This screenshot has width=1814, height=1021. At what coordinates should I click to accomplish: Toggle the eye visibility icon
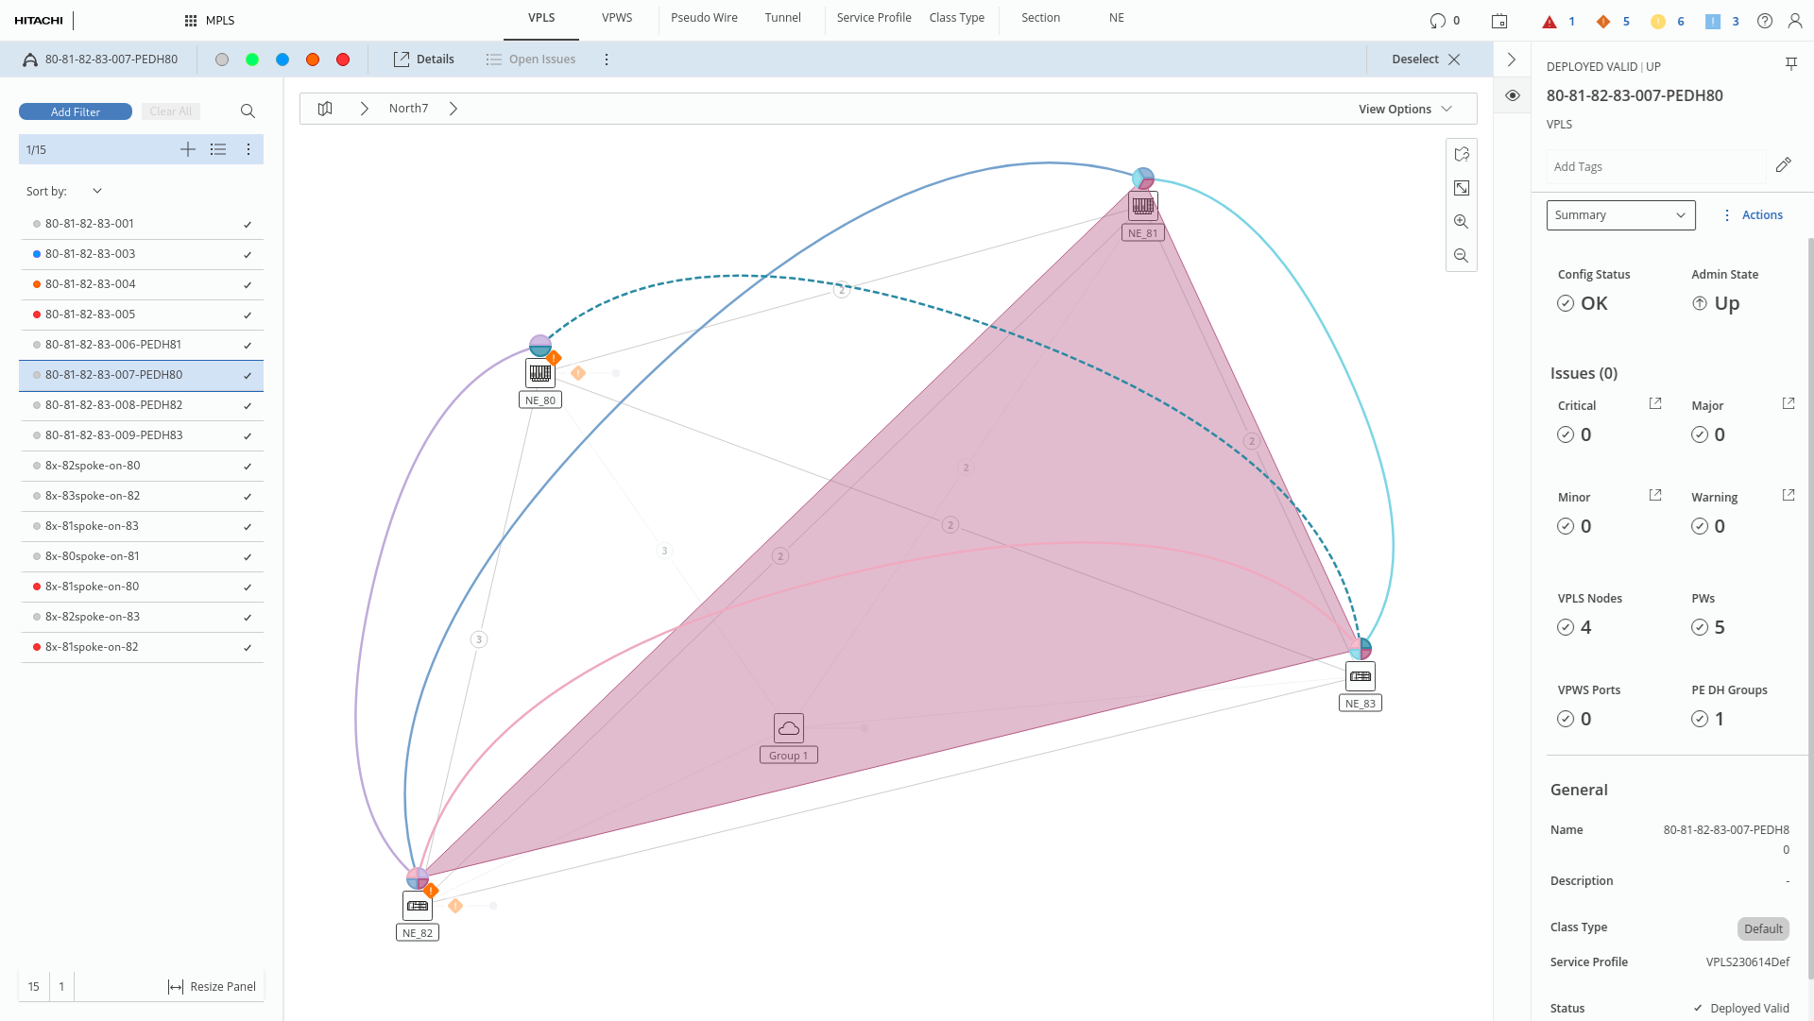click(x=1513, y=95)
